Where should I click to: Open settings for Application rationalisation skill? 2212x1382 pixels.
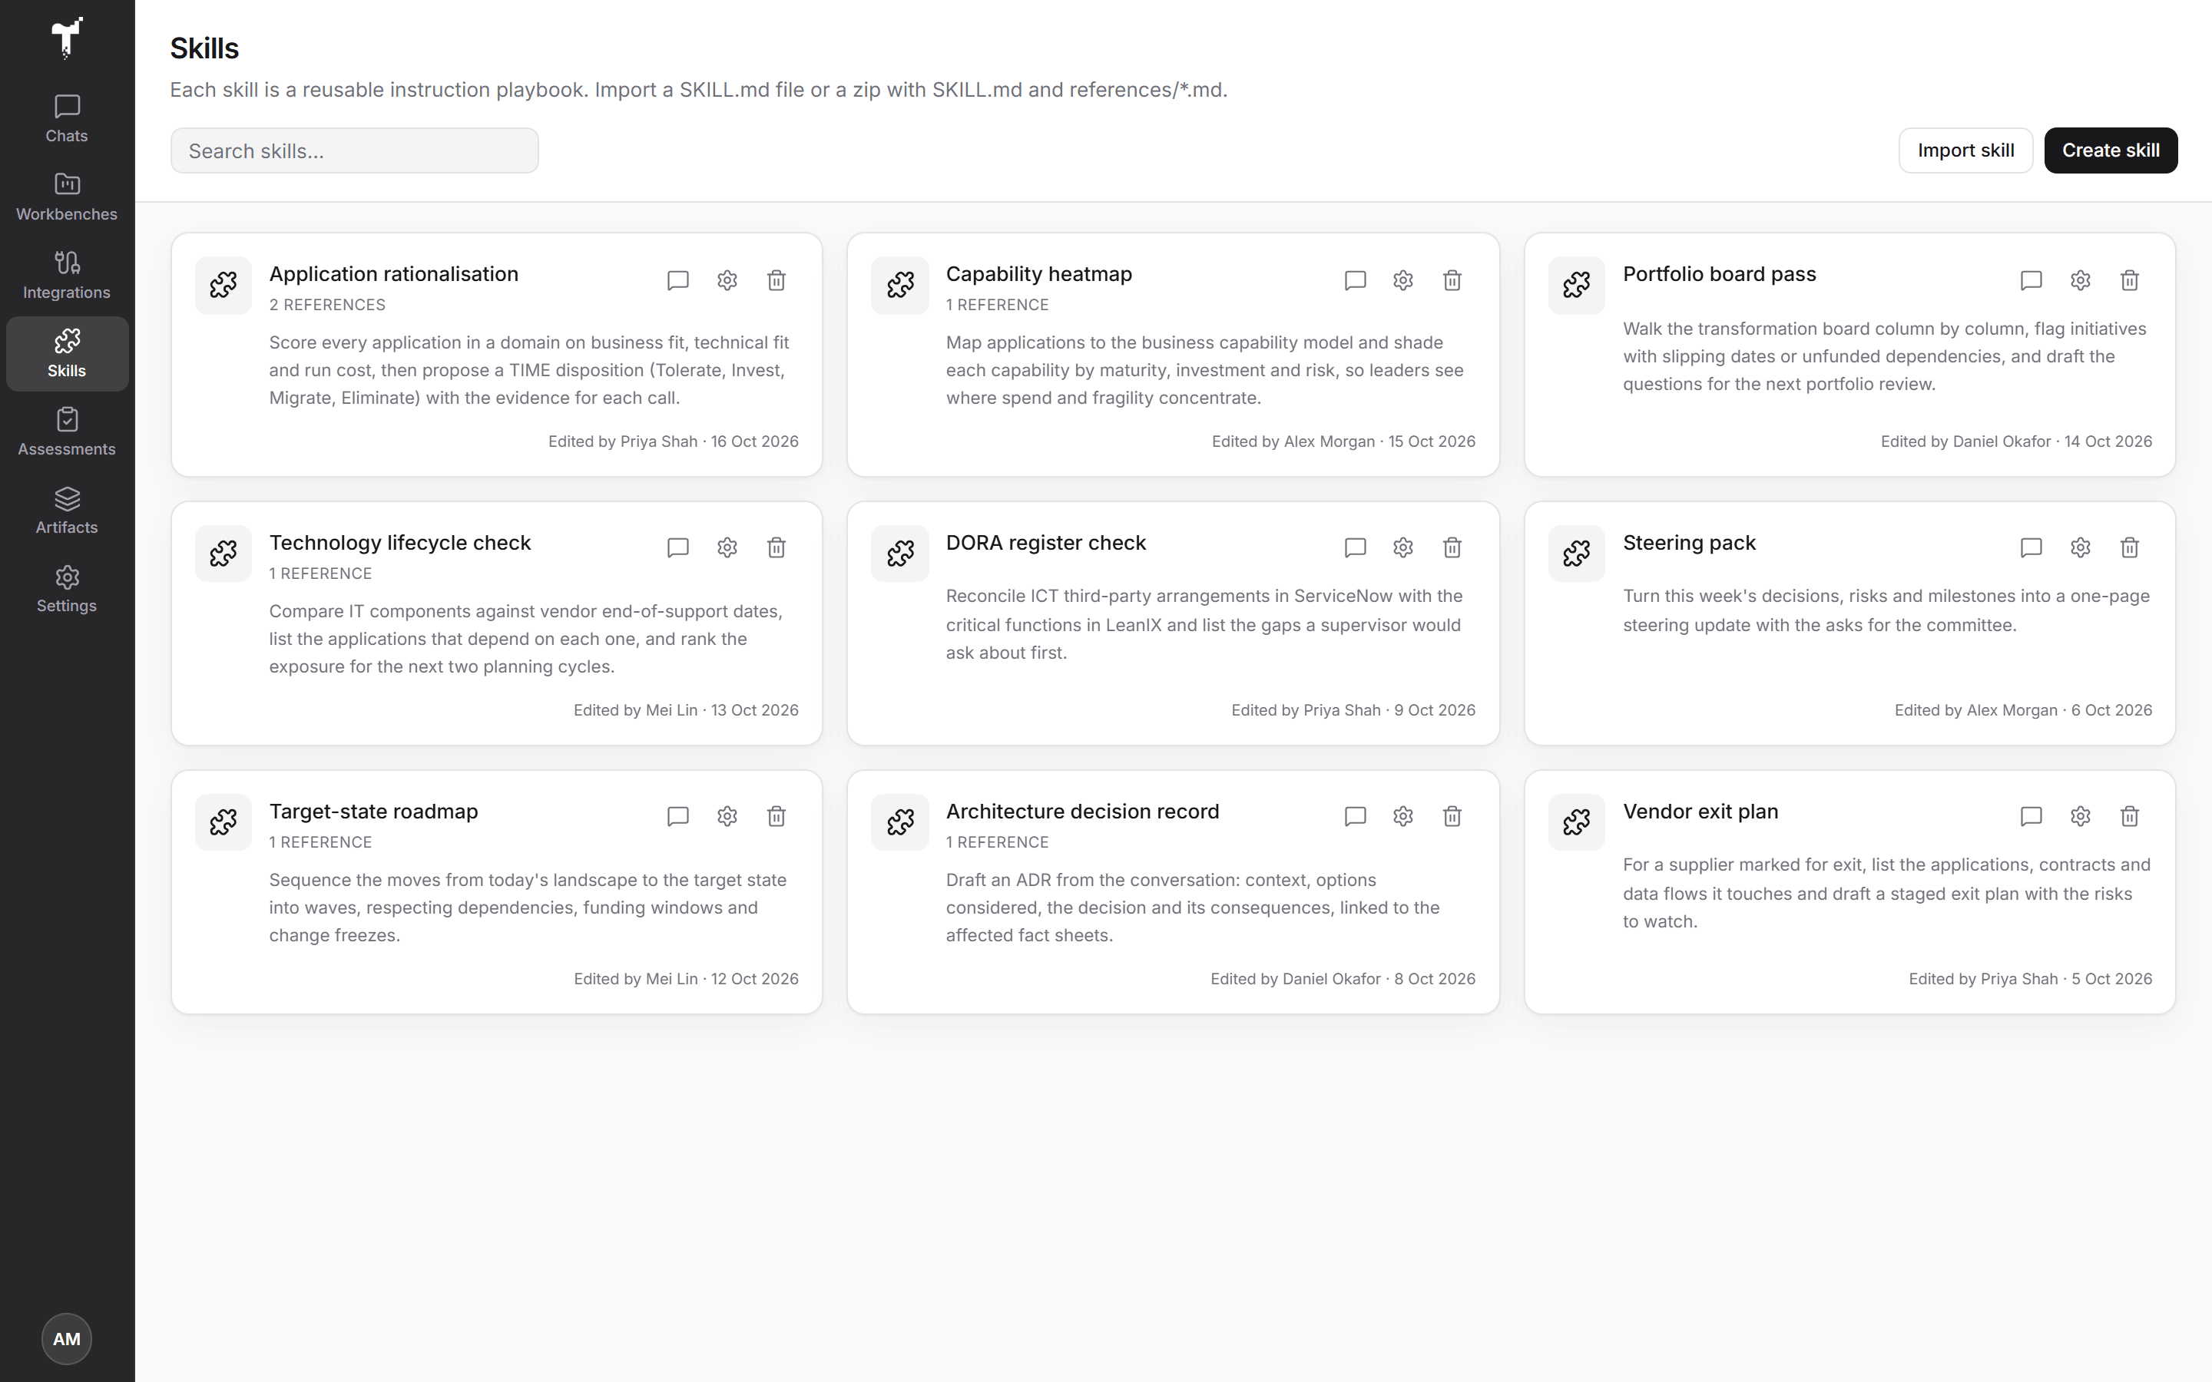click(727, 279)
